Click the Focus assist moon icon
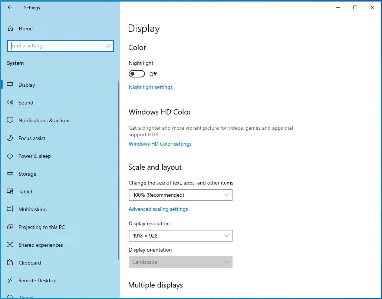382x299 pixels. (10, 138)
